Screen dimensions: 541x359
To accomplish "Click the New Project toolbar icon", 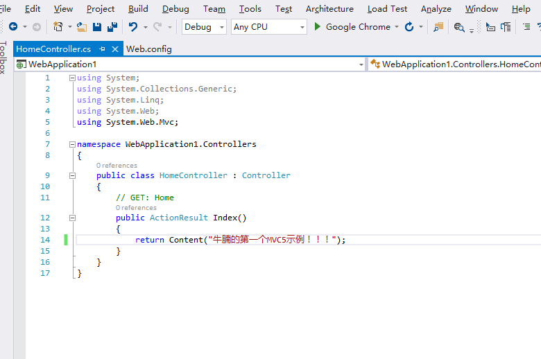I will (x=58, y=26).
